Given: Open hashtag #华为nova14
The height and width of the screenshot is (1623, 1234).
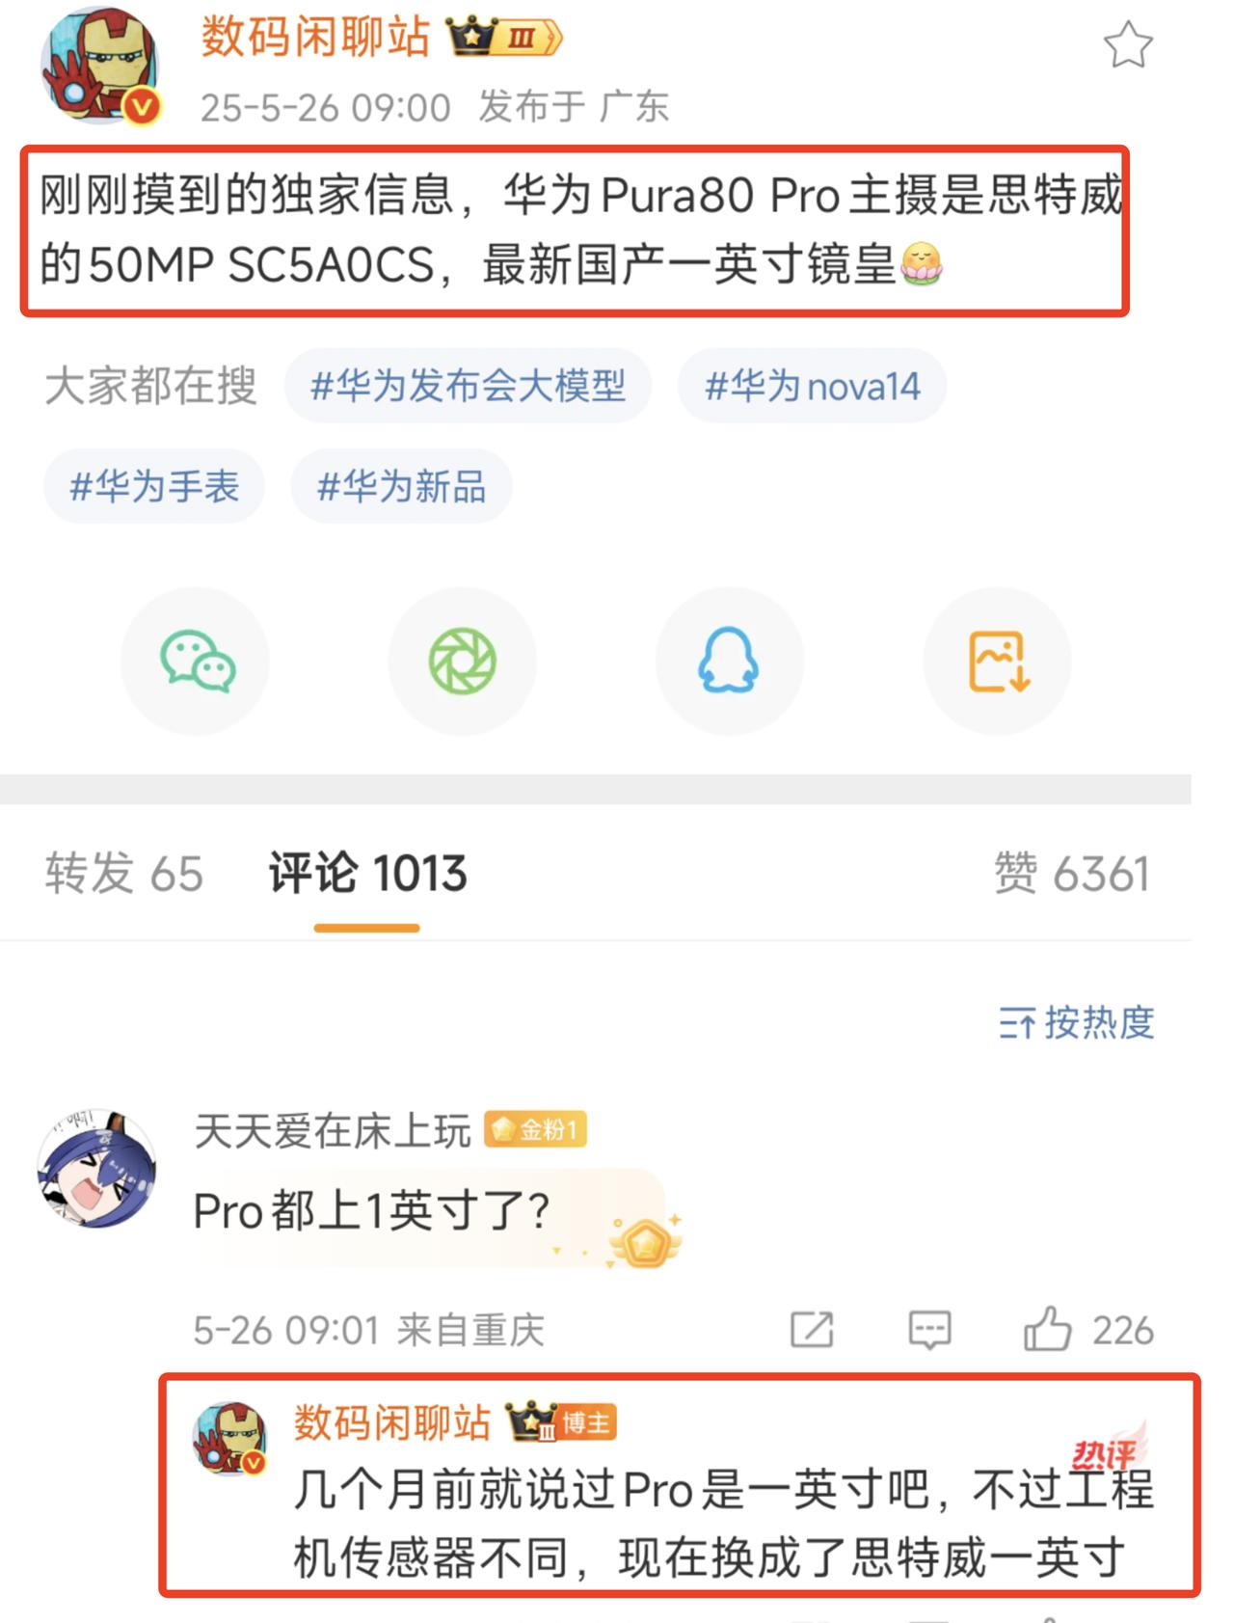Looking at the screenshot, I should (x=812, y=386).
